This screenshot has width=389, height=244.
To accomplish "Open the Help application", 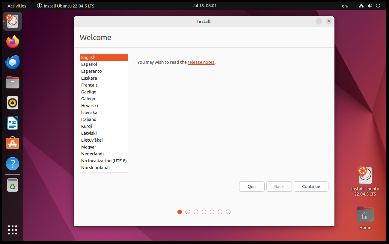I will 12,164.
